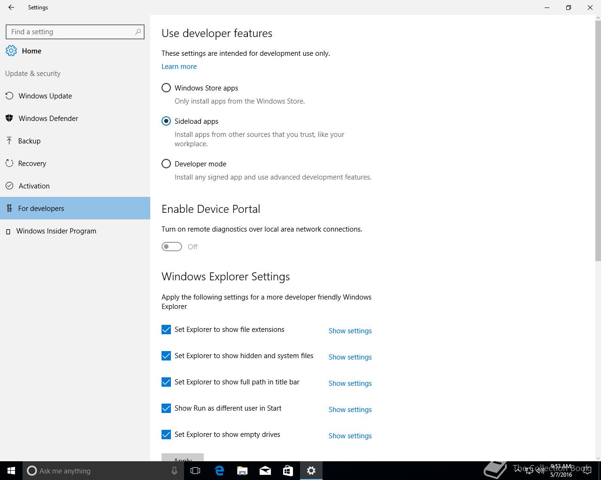This screenshot has height=480, width=601.
Task: Select Developer mode radio button
Action: [x=166, y=164]
